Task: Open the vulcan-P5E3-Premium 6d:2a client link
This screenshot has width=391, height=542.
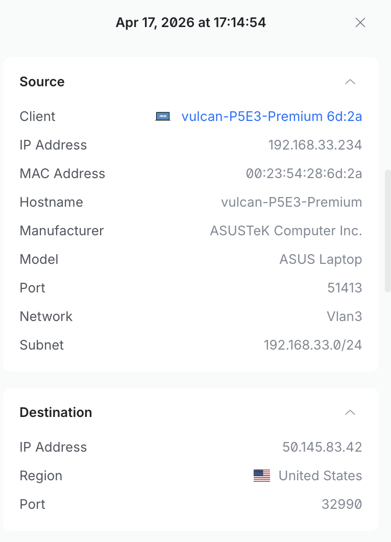Action: tap(272, 116)
